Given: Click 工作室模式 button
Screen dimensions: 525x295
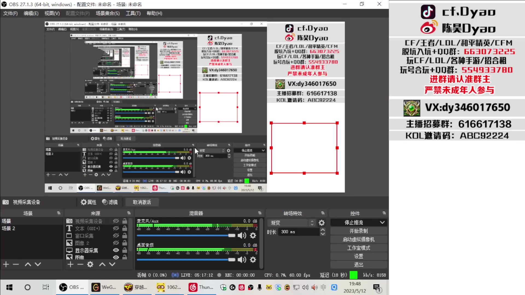Looking at the screenshot, I should (x=359, y=248).
